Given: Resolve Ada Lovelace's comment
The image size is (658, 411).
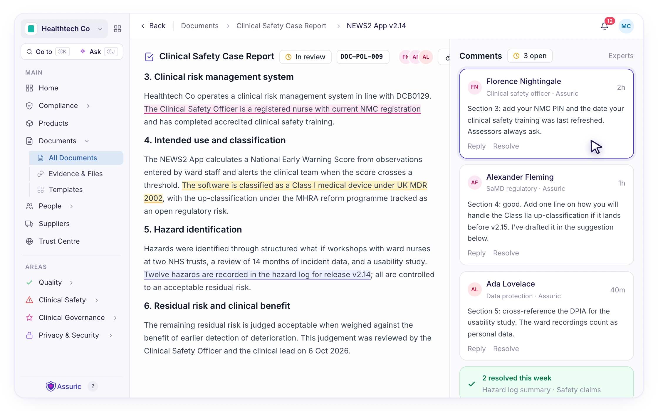Looking at the screenshot, I should (506, 349).
